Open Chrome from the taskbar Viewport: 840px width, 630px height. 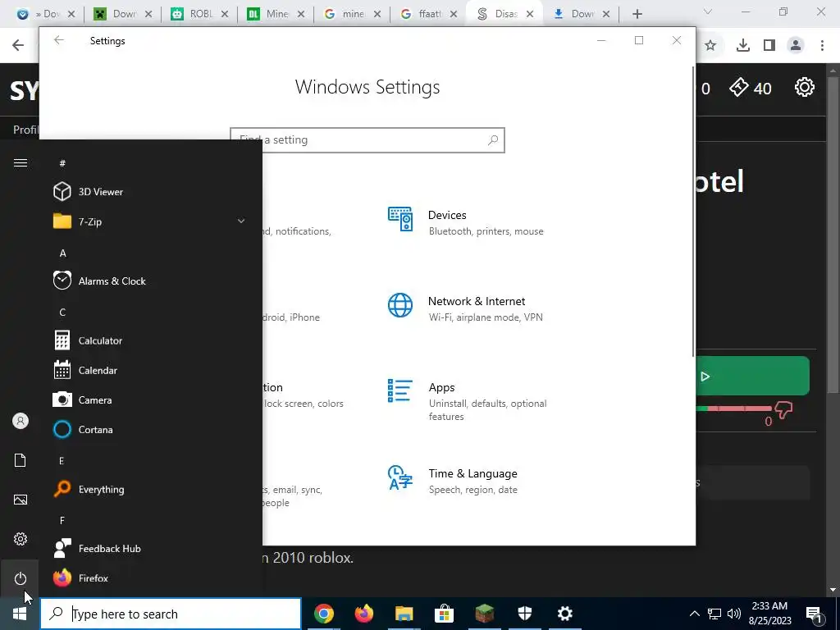(323, 614)
